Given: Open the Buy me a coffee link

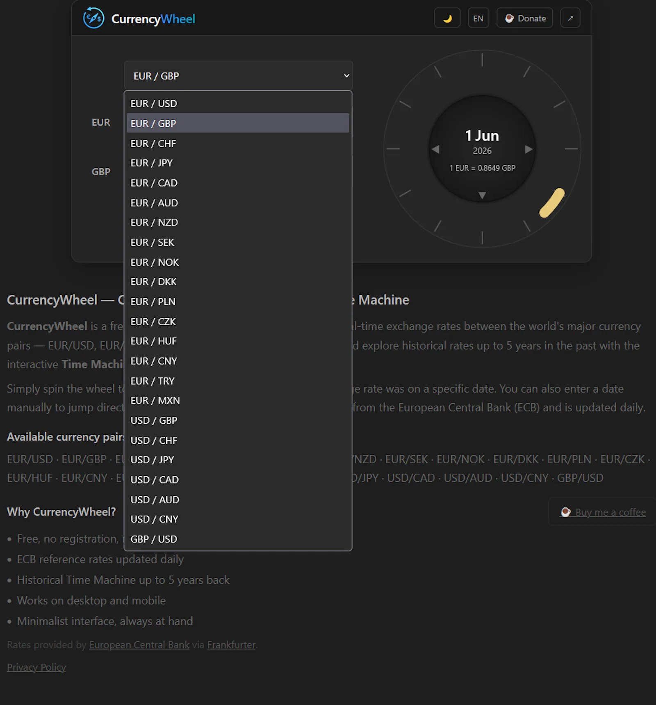Looking at the screenshot, I should coord(604,512).
